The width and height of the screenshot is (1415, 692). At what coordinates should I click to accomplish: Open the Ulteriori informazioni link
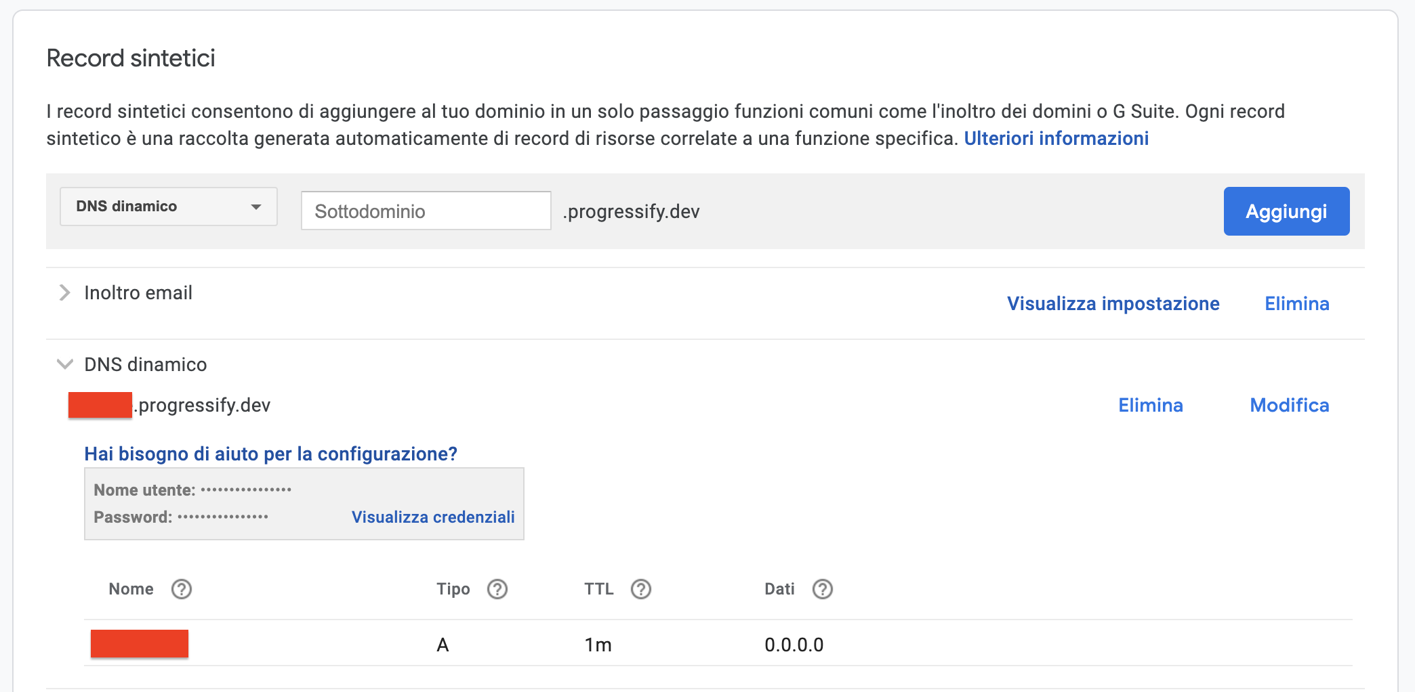[x=1056, y=138]
